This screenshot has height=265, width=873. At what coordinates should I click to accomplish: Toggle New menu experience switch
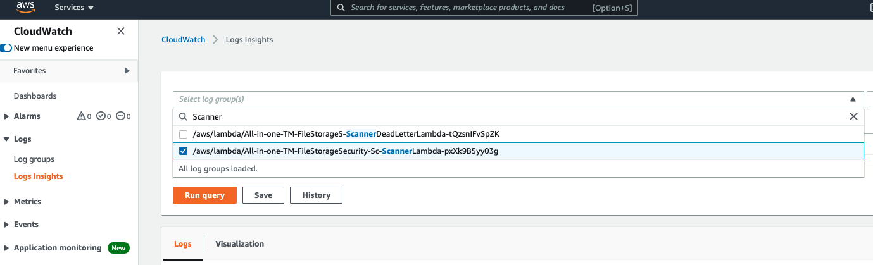point(6,48)
